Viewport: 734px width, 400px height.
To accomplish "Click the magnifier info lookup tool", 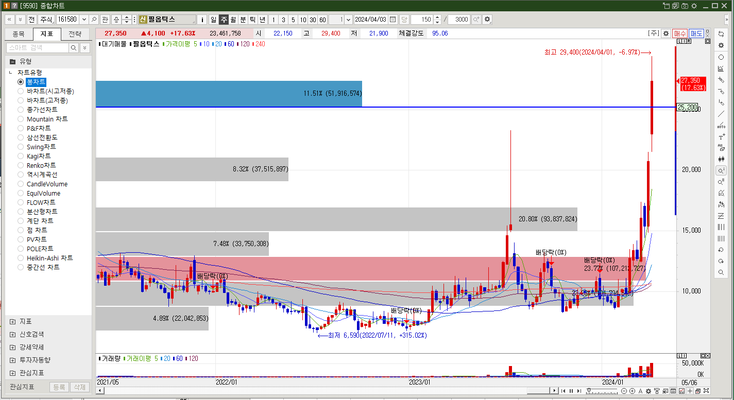I will [x=721, y=170].
